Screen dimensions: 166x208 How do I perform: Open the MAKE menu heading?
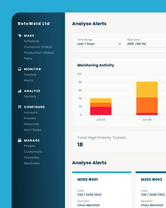pos(29,36)
